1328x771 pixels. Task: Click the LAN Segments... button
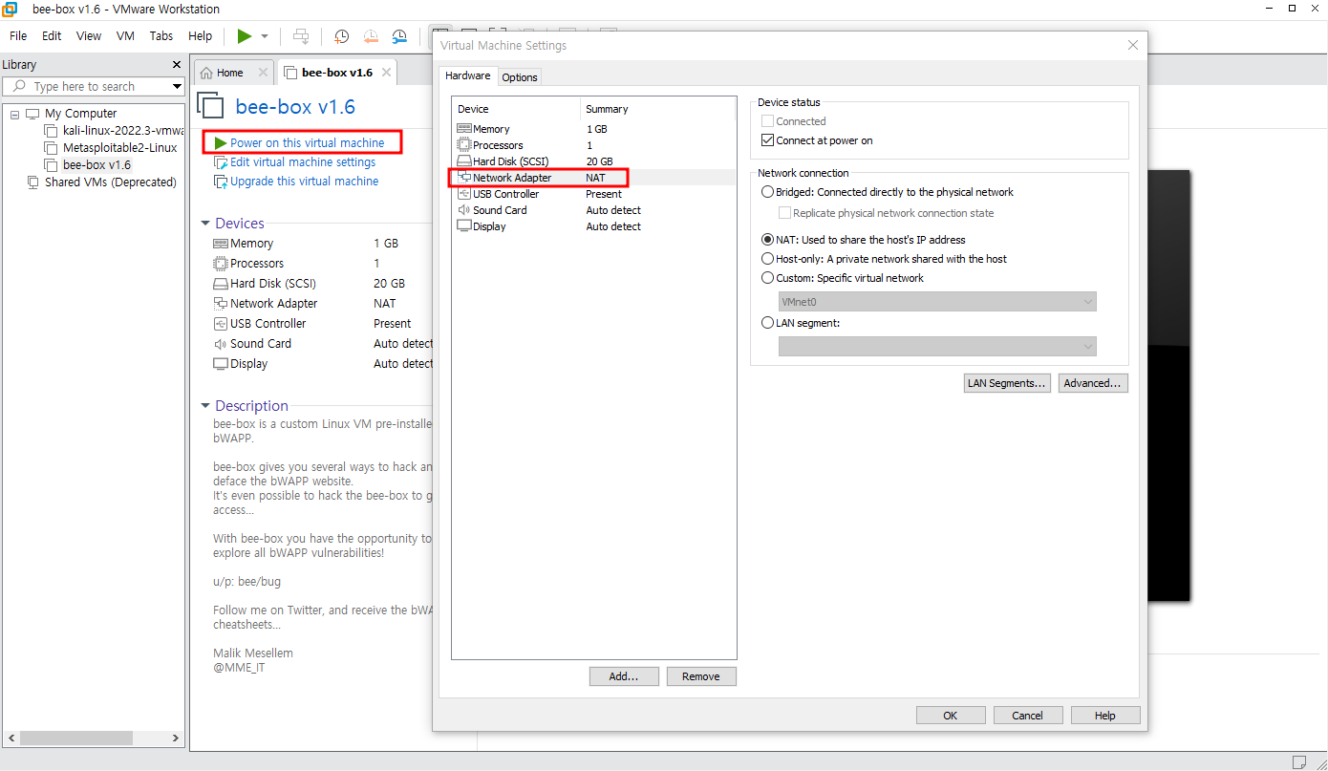click(x=1007, y=383)
